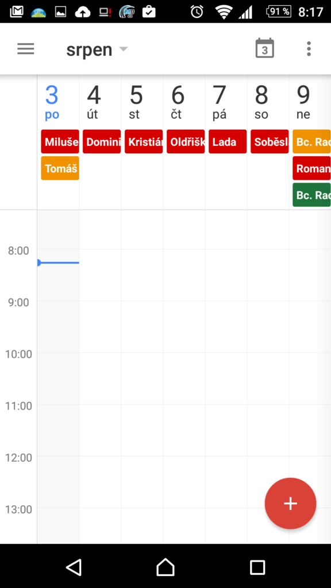Image resolution: width=331 pixels, height=588 pixels.
Task: Open the orange Tomáš event
Action: pyautogui.click(x=60, y=168)
